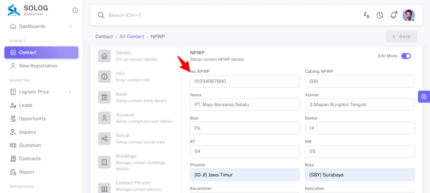Click the No. NPWP input field

coord(245,81)
